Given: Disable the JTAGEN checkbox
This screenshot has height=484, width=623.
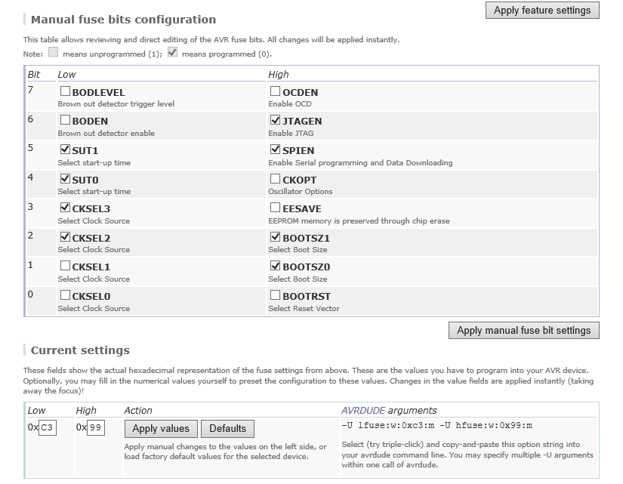Looking at the screenshot, I should pos(276,120).
